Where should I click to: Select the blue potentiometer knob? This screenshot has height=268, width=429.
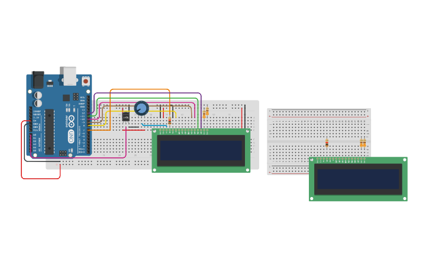pos(141,108)
